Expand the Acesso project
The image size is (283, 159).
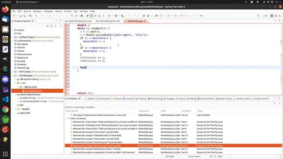point(13,30)
